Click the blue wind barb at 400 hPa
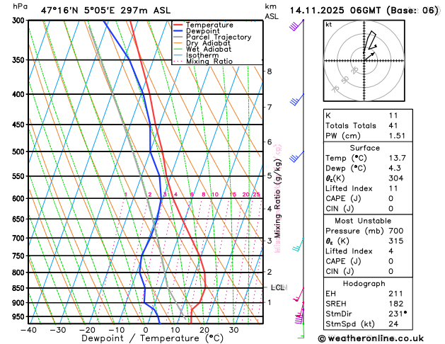Screen dimensions: 445x344 pos(296,100)
